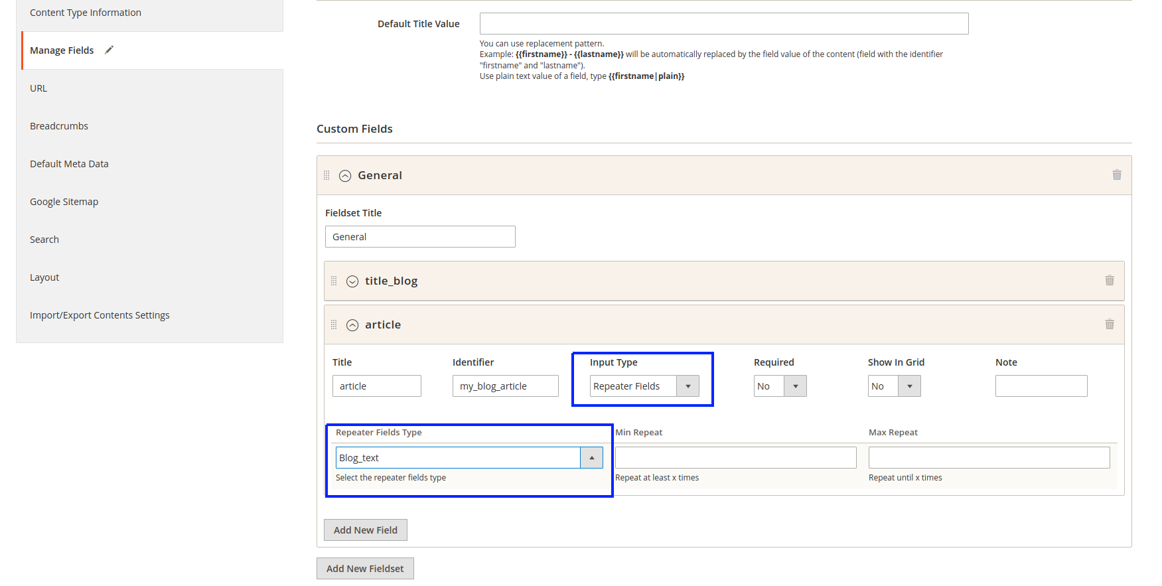Grab the drag handle of title_blog field
1162x586 pixels.
click(334, 281)
